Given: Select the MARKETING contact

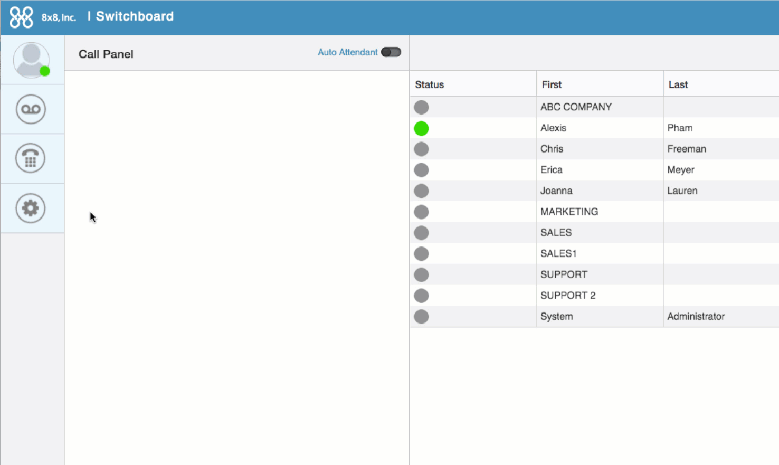Looking at the screenshot, I should (x=569, y=212).
